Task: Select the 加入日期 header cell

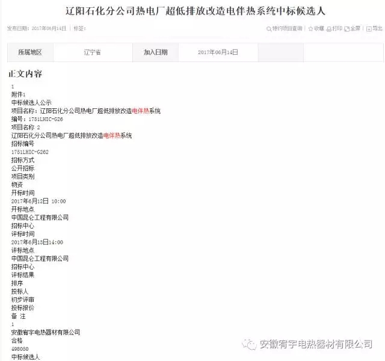Action: tap(156, 52)
